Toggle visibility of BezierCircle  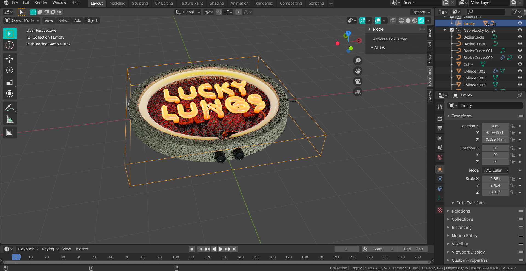(520, 37)
